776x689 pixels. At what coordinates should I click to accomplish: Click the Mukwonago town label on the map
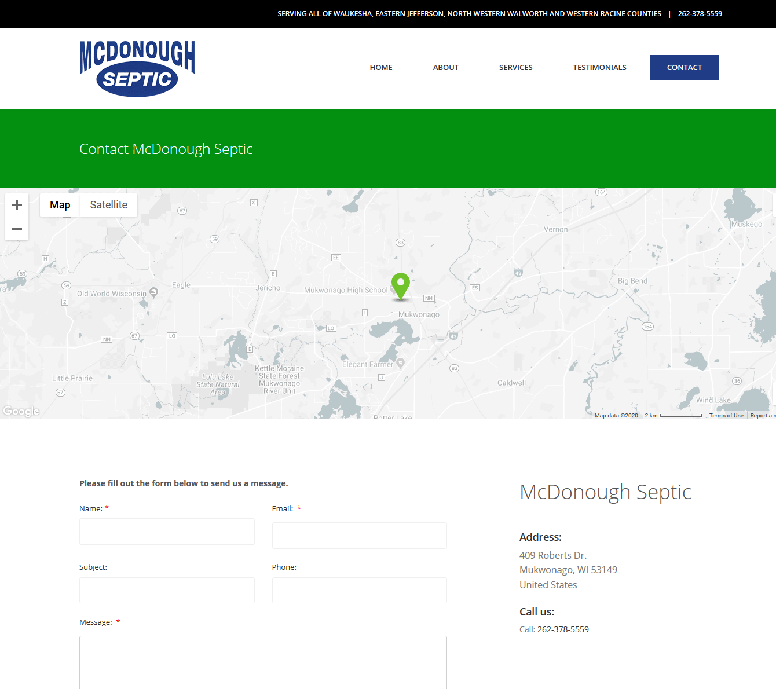pyautogui.click(x=419, y=314)
